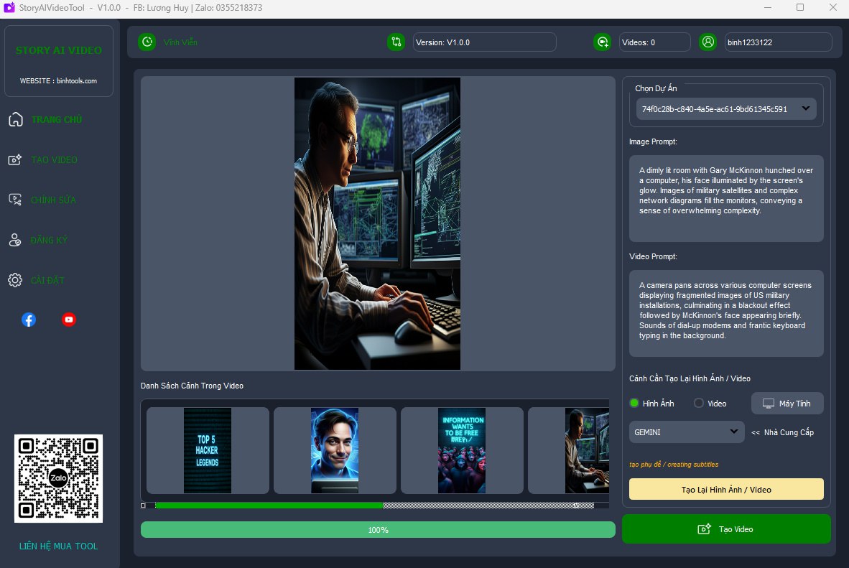Click the large preview image of the hacker

377,223
